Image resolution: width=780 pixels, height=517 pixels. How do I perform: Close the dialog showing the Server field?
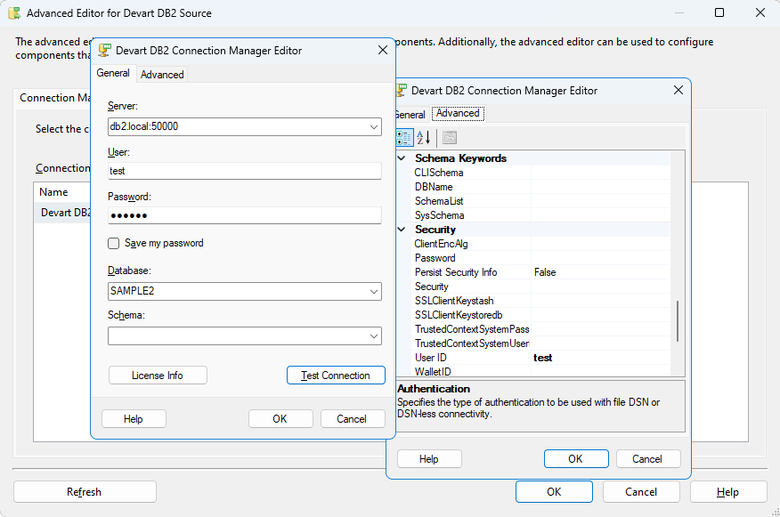coord(383,51)
